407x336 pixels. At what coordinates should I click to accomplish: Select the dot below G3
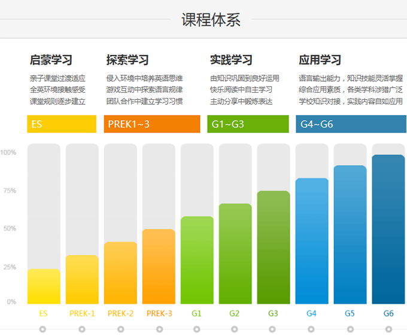273,329
